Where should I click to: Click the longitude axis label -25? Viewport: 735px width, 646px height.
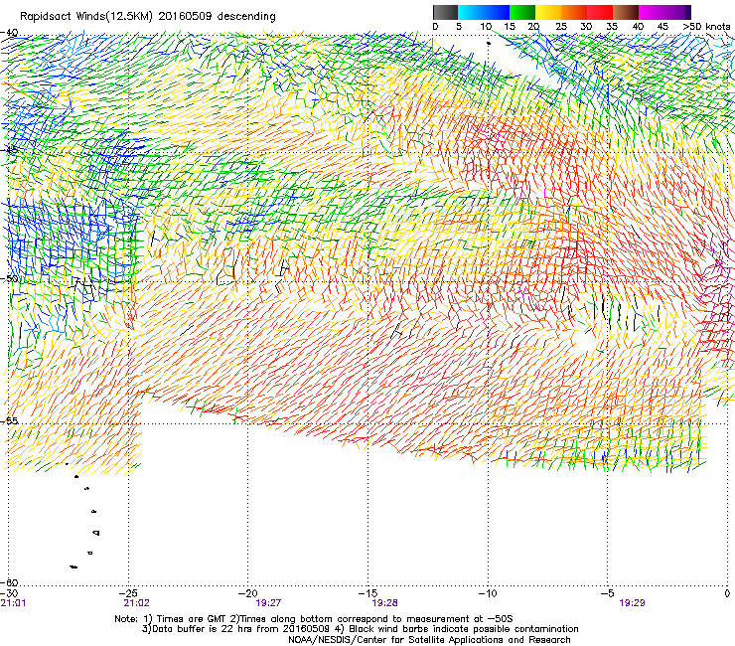coord(128,594)
